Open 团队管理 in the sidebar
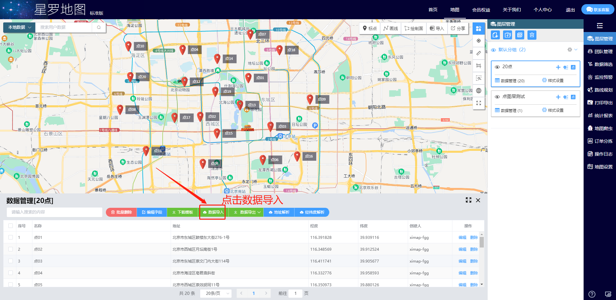The height and width of the screenshot is (300, 616). tap(600, 52)
